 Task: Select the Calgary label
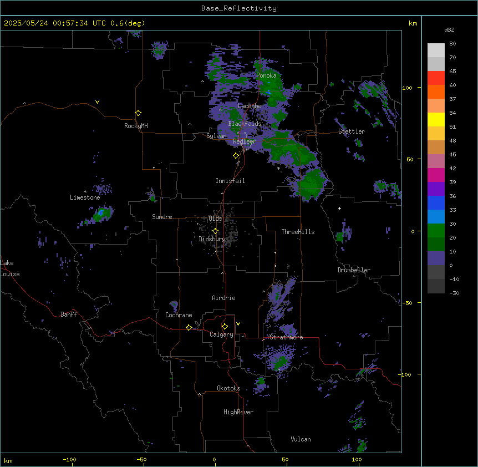221,334
